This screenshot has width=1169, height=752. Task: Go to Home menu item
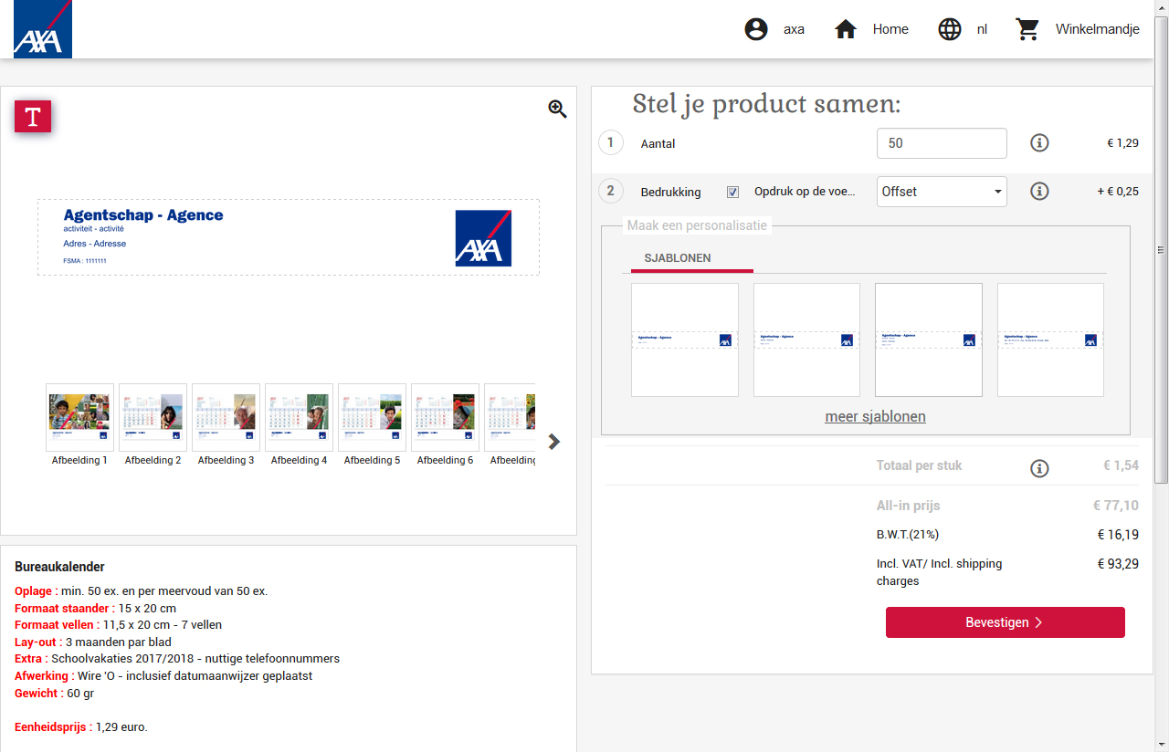(x=890, y=29)
